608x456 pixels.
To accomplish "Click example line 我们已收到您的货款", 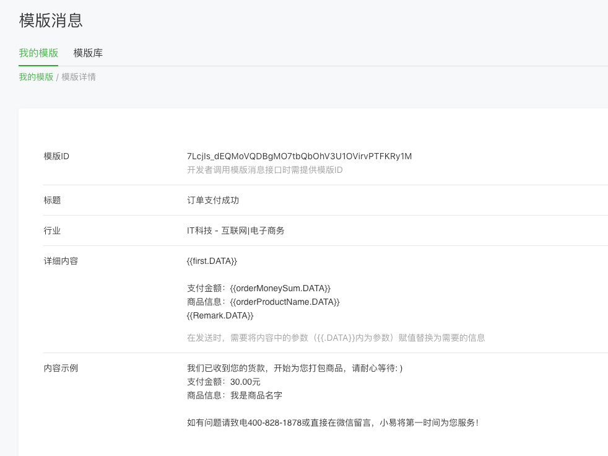I will pyautogui.click(x=295, y=368).
